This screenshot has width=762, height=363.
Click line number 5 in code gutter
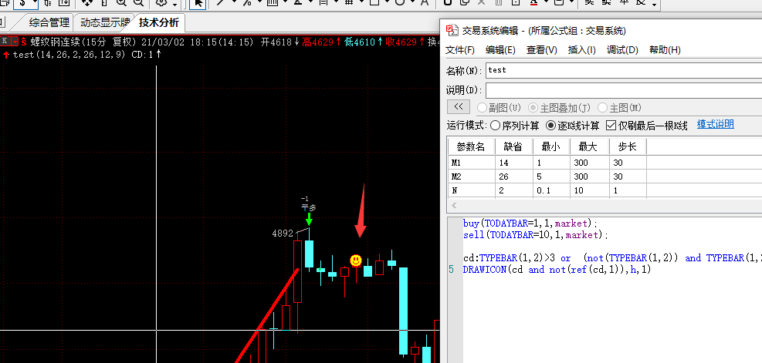click(x=452, y=269)
